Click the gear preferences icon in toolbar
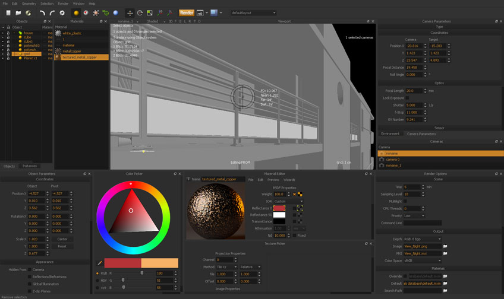The image size is (504, 299). 62,12
